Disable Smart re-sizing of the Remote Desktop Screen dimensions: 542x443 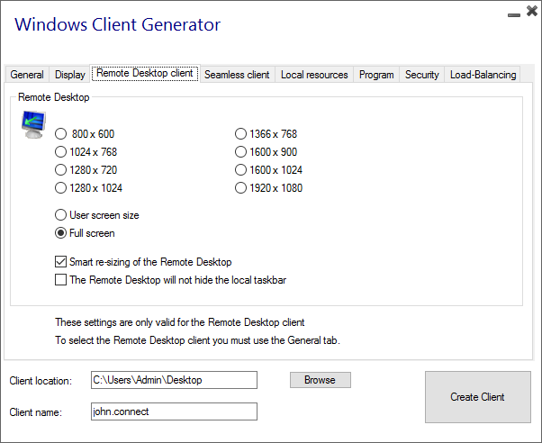tap(61, 262)
